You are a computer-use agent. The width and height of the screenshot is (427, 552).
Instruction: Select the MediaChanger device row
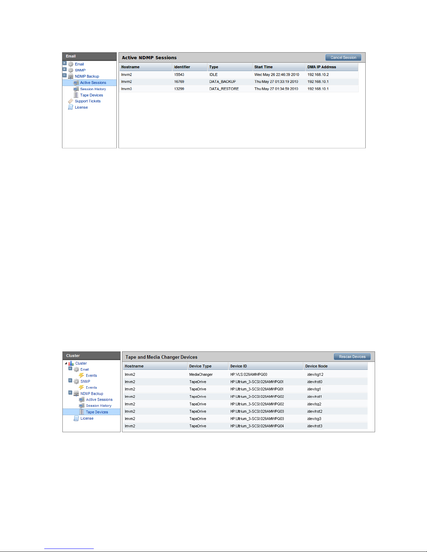tap(201, 374)
